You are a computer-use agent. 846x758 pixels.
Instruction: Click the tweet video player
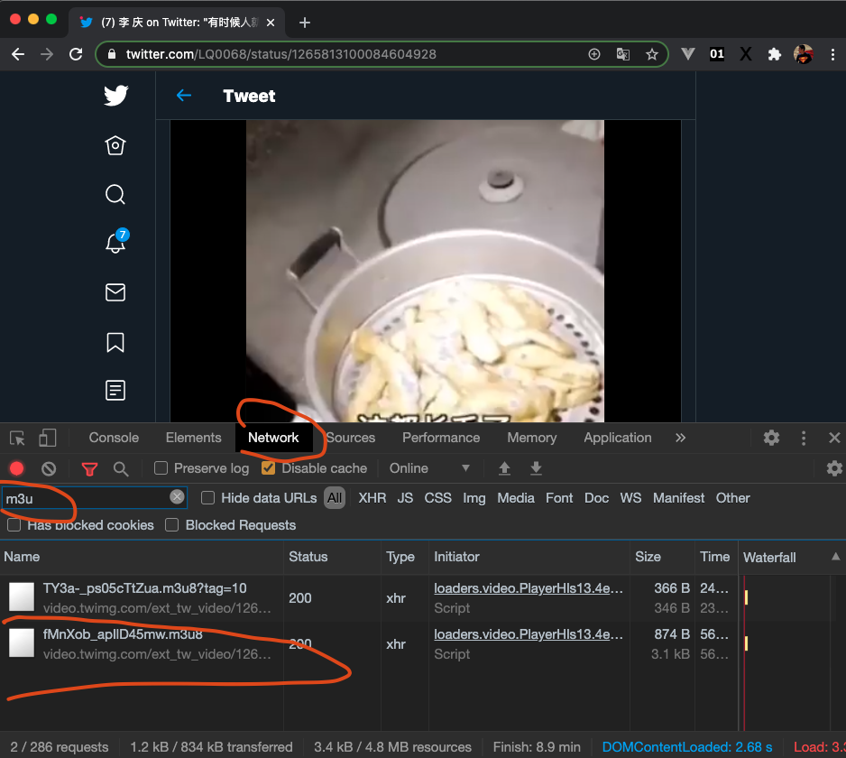click(425, 271)
